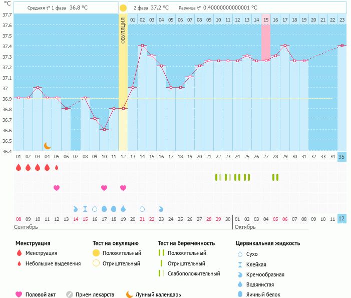Select the highlighted cycle day 35 cell
This screenshot has height=298, width=351.
341,157
